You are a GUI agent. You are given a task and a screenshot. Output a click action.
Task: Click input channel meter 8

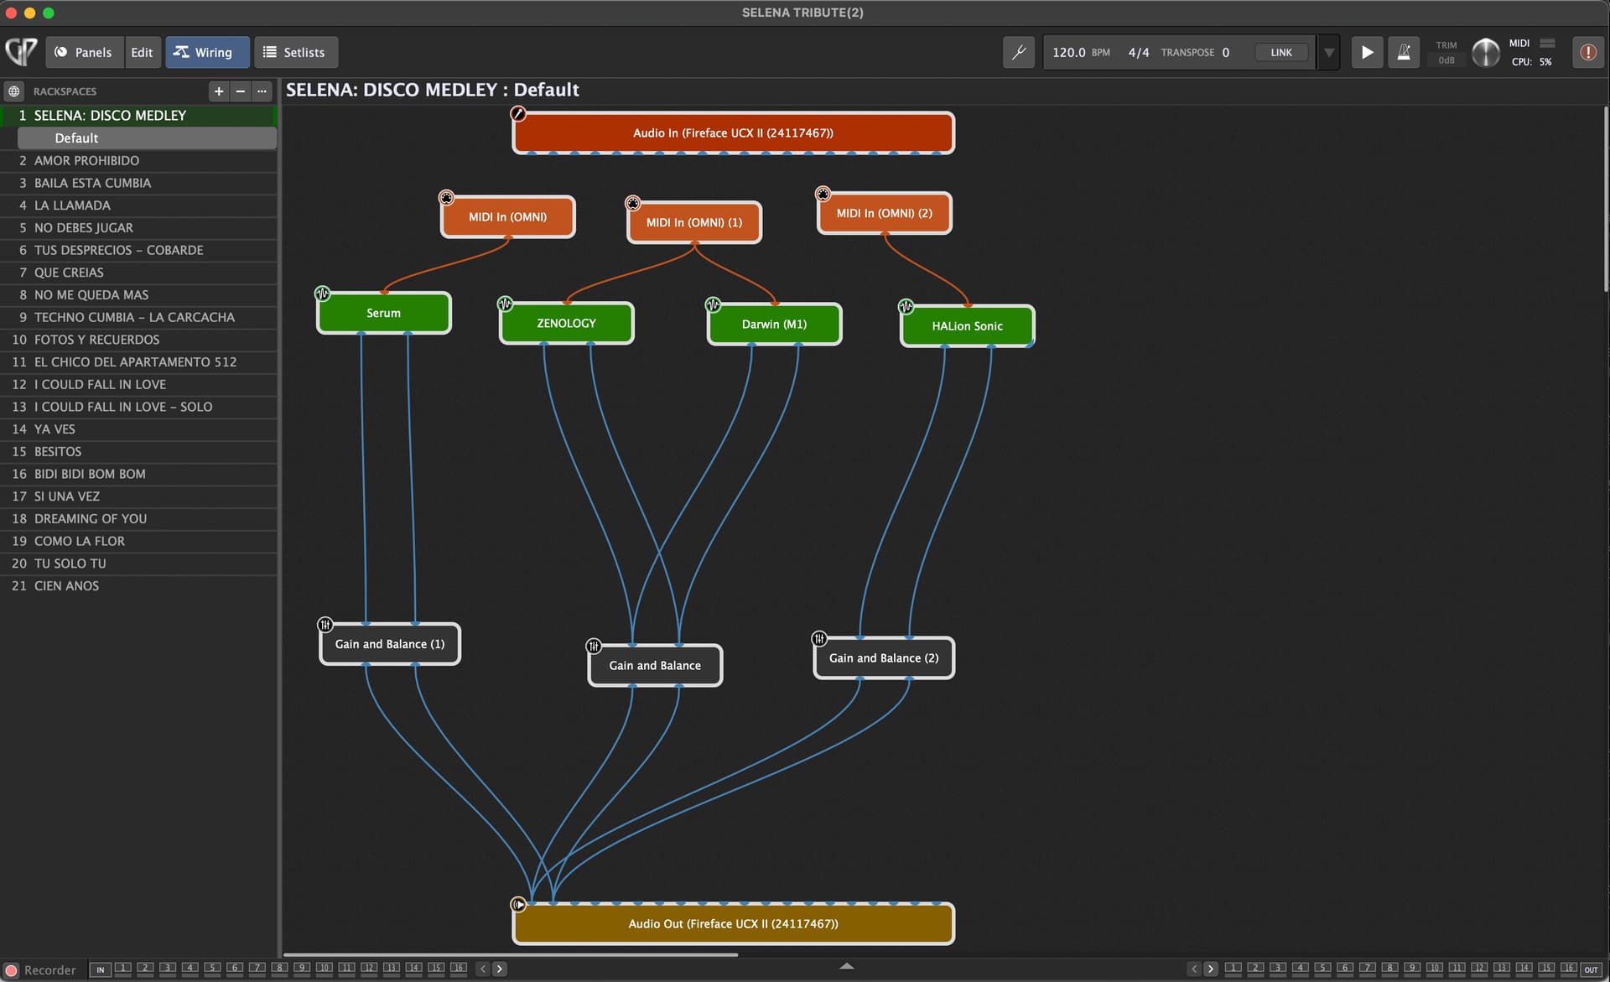click(279, 969)
